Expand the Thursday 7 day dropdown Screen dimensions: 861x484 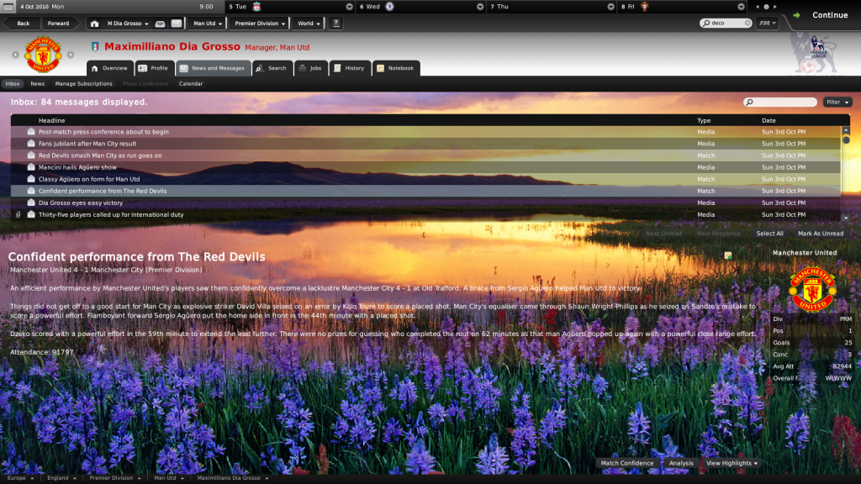610,7
